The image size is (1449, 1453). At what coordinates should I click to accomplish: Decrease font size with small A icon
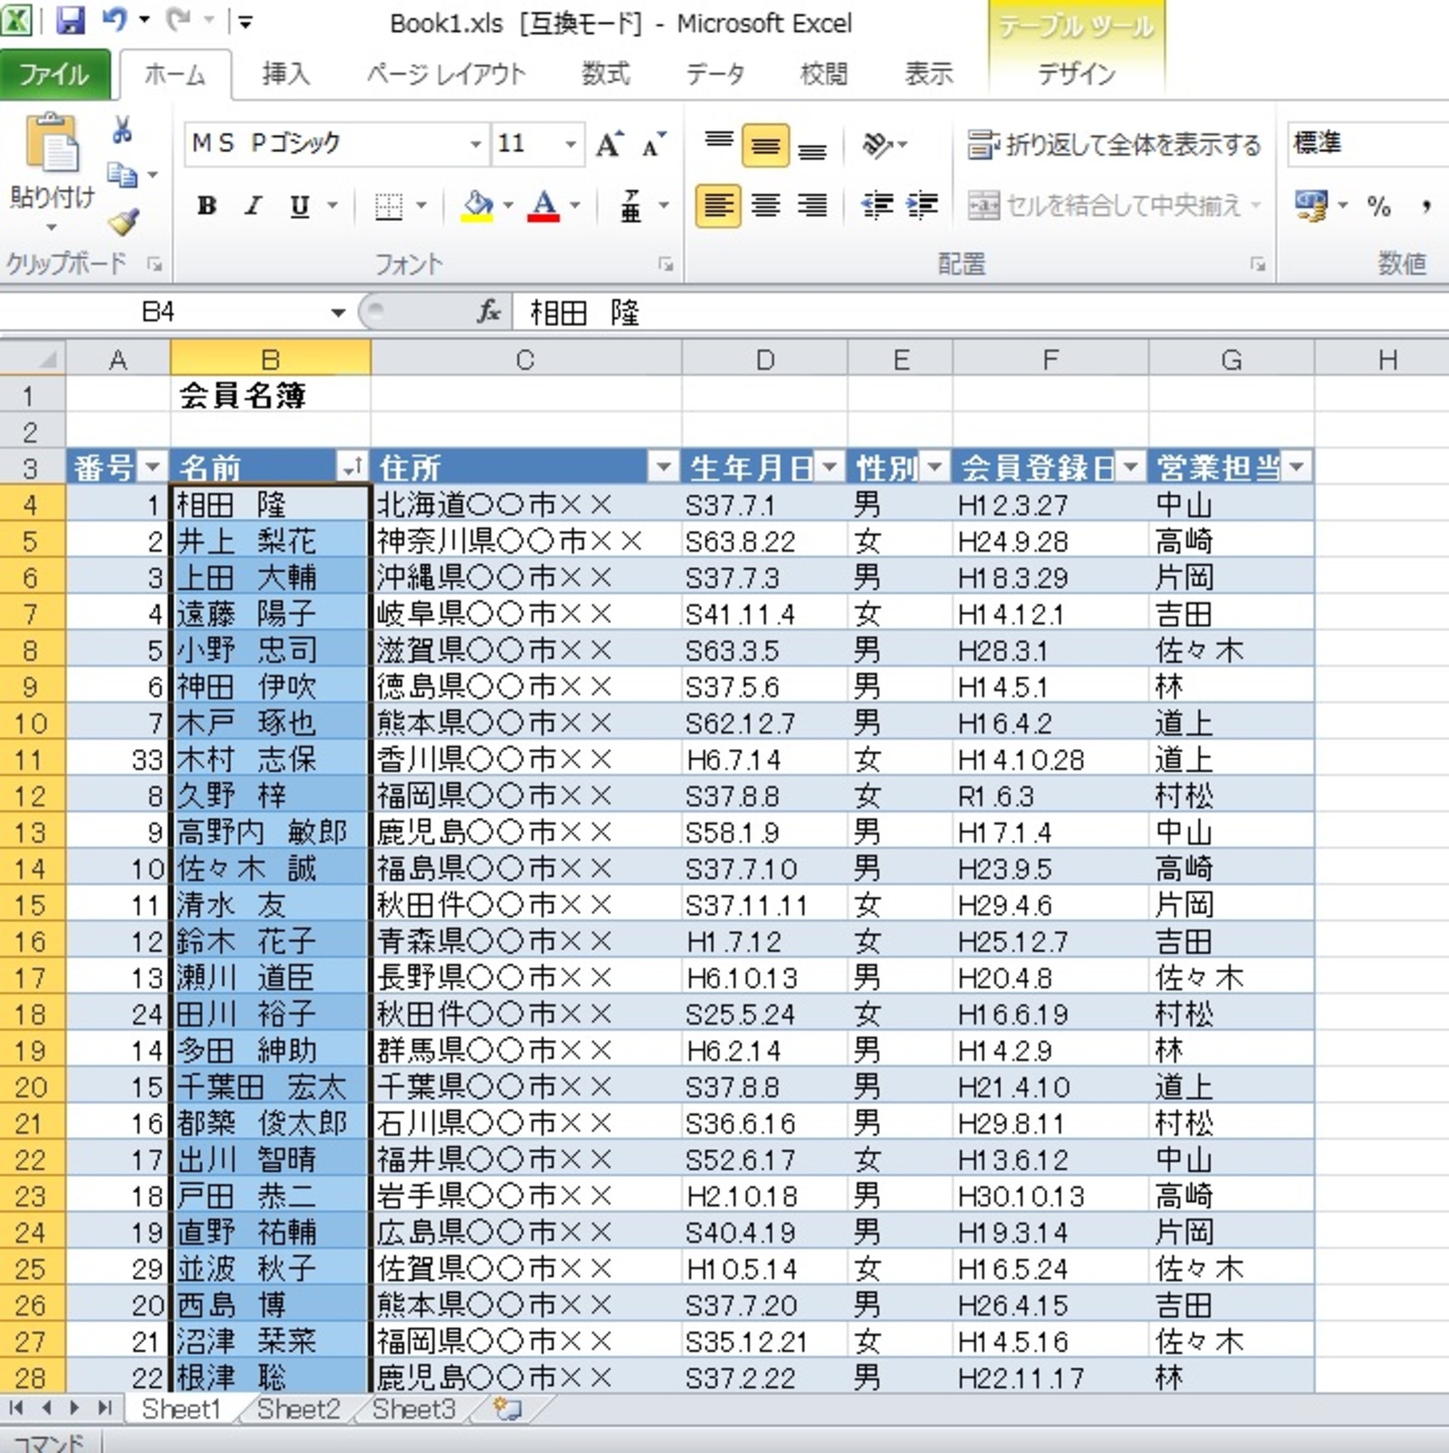pyautogui.click(x=652, y=144)
